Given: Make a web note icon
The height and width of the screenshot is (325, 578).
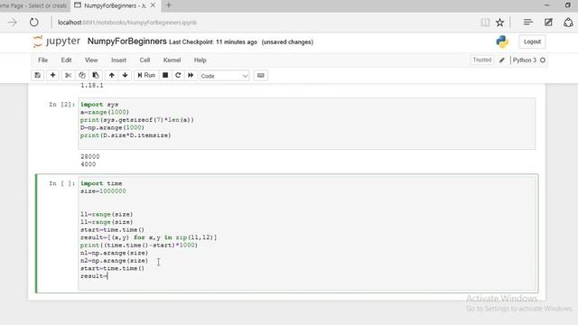Looking at the screenshot, I should (x=548, y=23).
